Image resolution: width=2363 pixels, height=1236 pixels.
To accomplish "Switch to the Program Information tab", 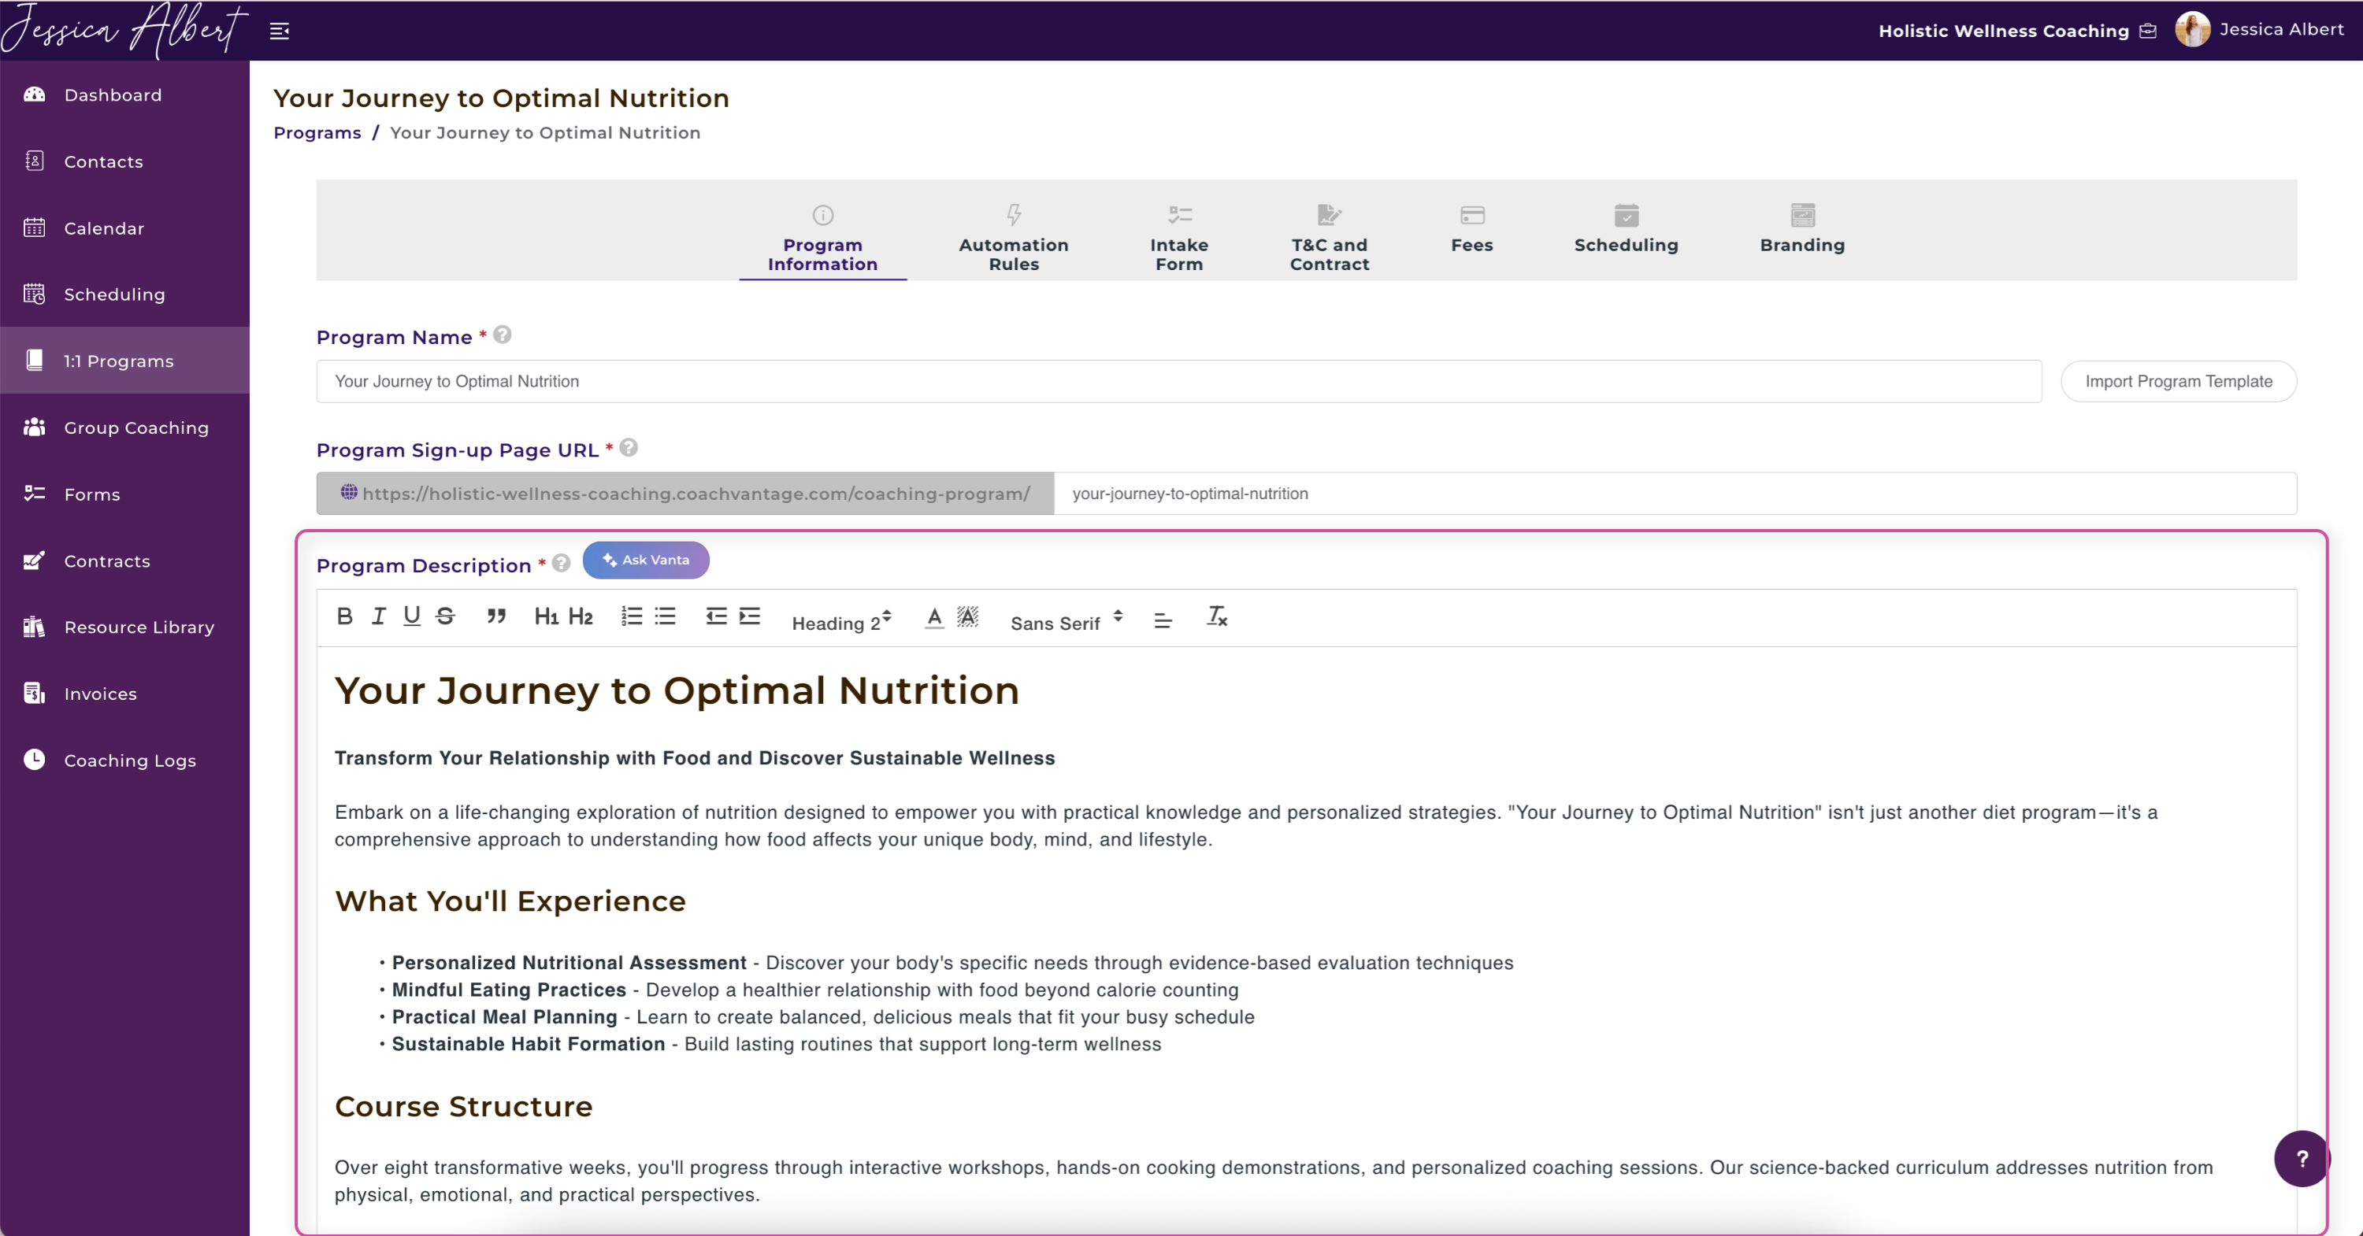I will coord(823,239).
